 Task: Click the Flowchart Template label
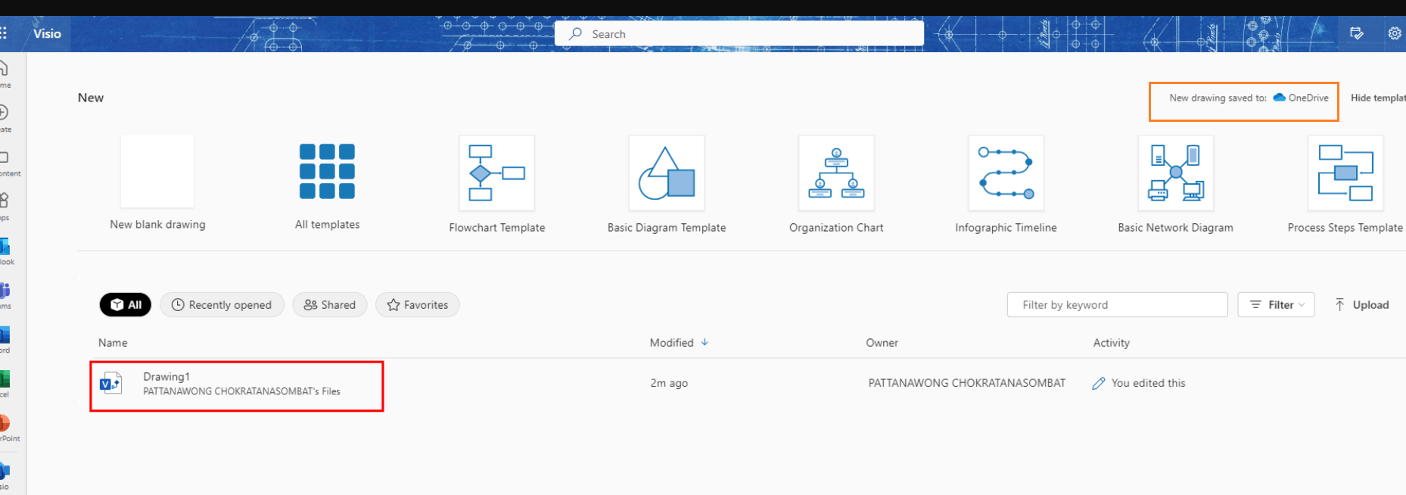(497, 228)
